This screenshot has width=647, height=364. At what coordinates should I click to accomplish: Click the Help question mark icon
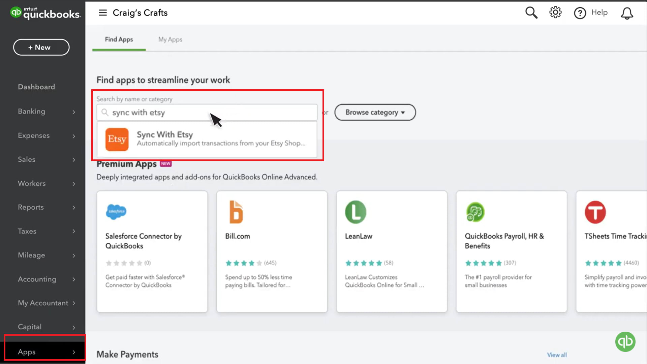(x=580, y=13)
